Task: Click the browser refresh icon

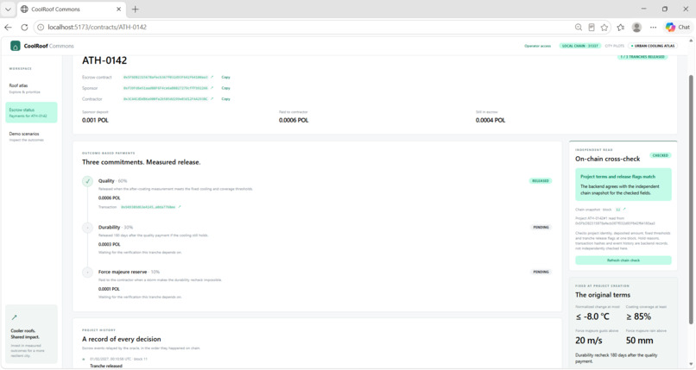Action: [24, 27]
